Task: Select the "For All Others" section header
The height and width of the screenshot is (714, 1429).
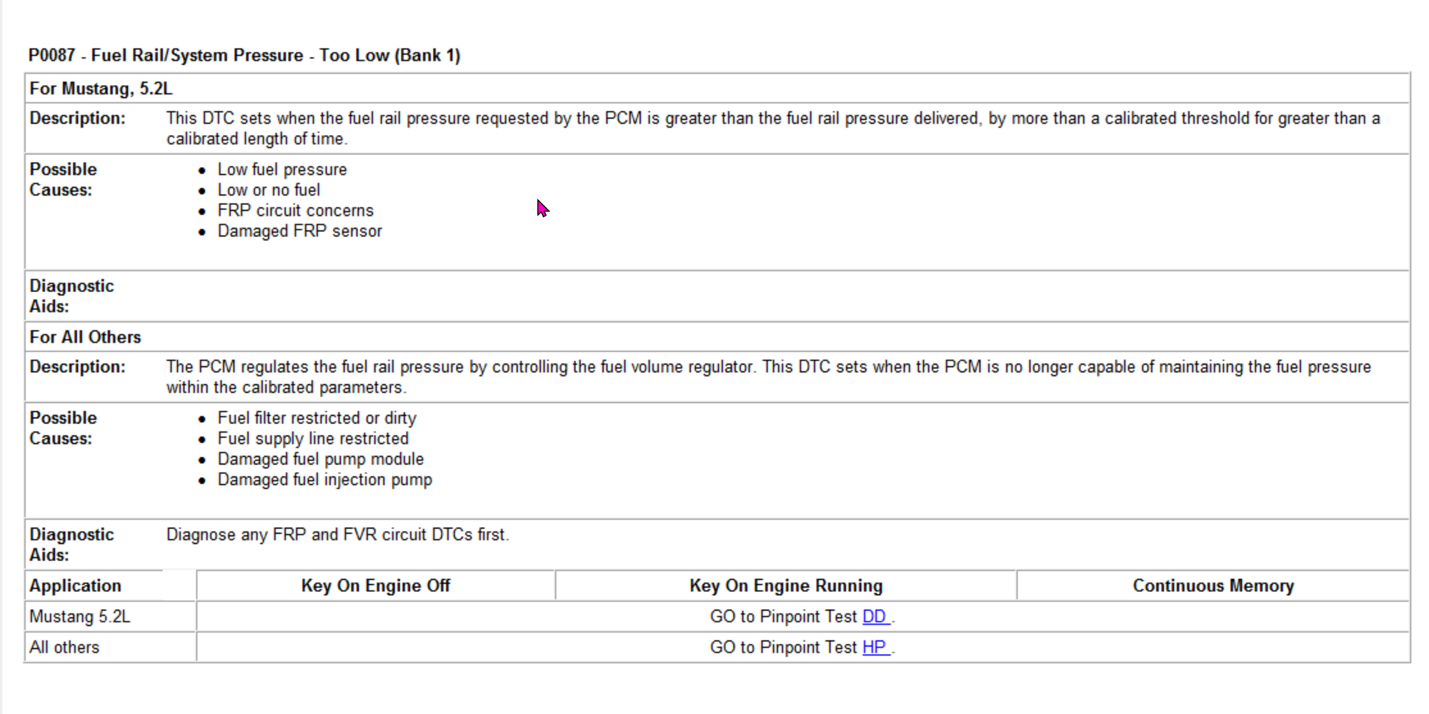Action: (x=85, y=337)
